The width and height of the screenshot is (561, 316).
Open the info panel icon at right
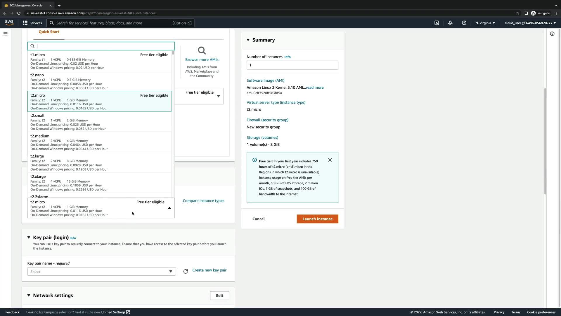click(x=552, y=34)
